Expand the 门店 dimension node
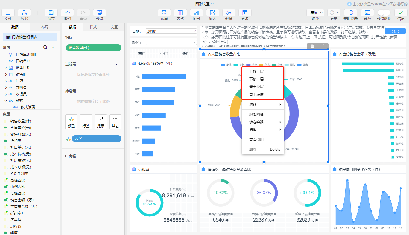The width and height of the screenshot is (409, 235). 6,81
